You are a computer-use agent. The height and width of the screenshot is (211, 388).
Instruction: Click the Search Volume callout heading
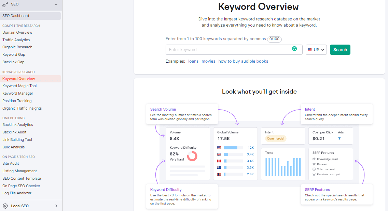[x=163, y=109]
